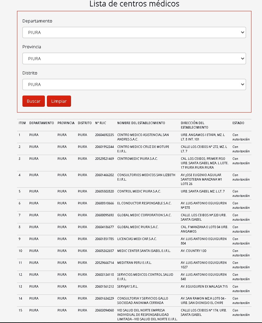262x323 pixels.
Task: Open the Distrito dropdown
Action: point(134,84)
